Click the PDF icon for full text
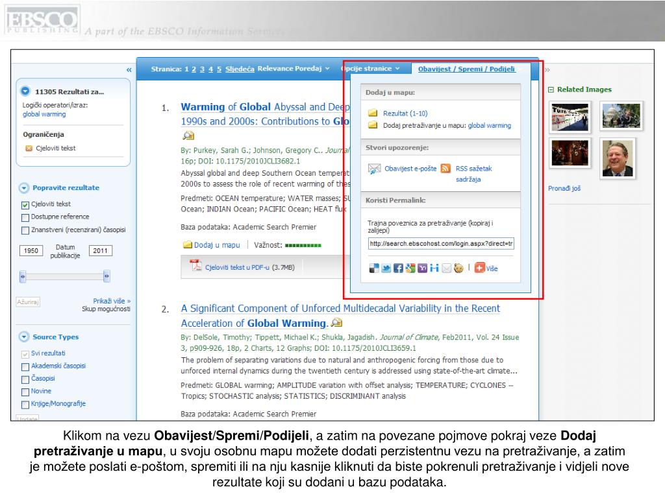The height and width of the screenshot is (498, 665). [195, 265]
